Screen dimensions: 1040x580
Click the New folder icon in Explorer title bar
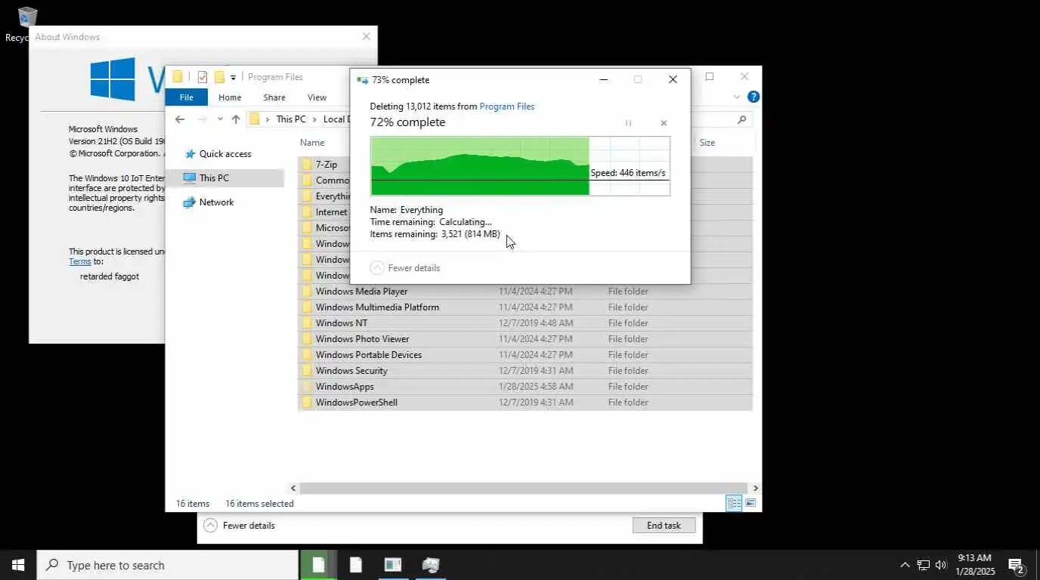pos(219,77)
